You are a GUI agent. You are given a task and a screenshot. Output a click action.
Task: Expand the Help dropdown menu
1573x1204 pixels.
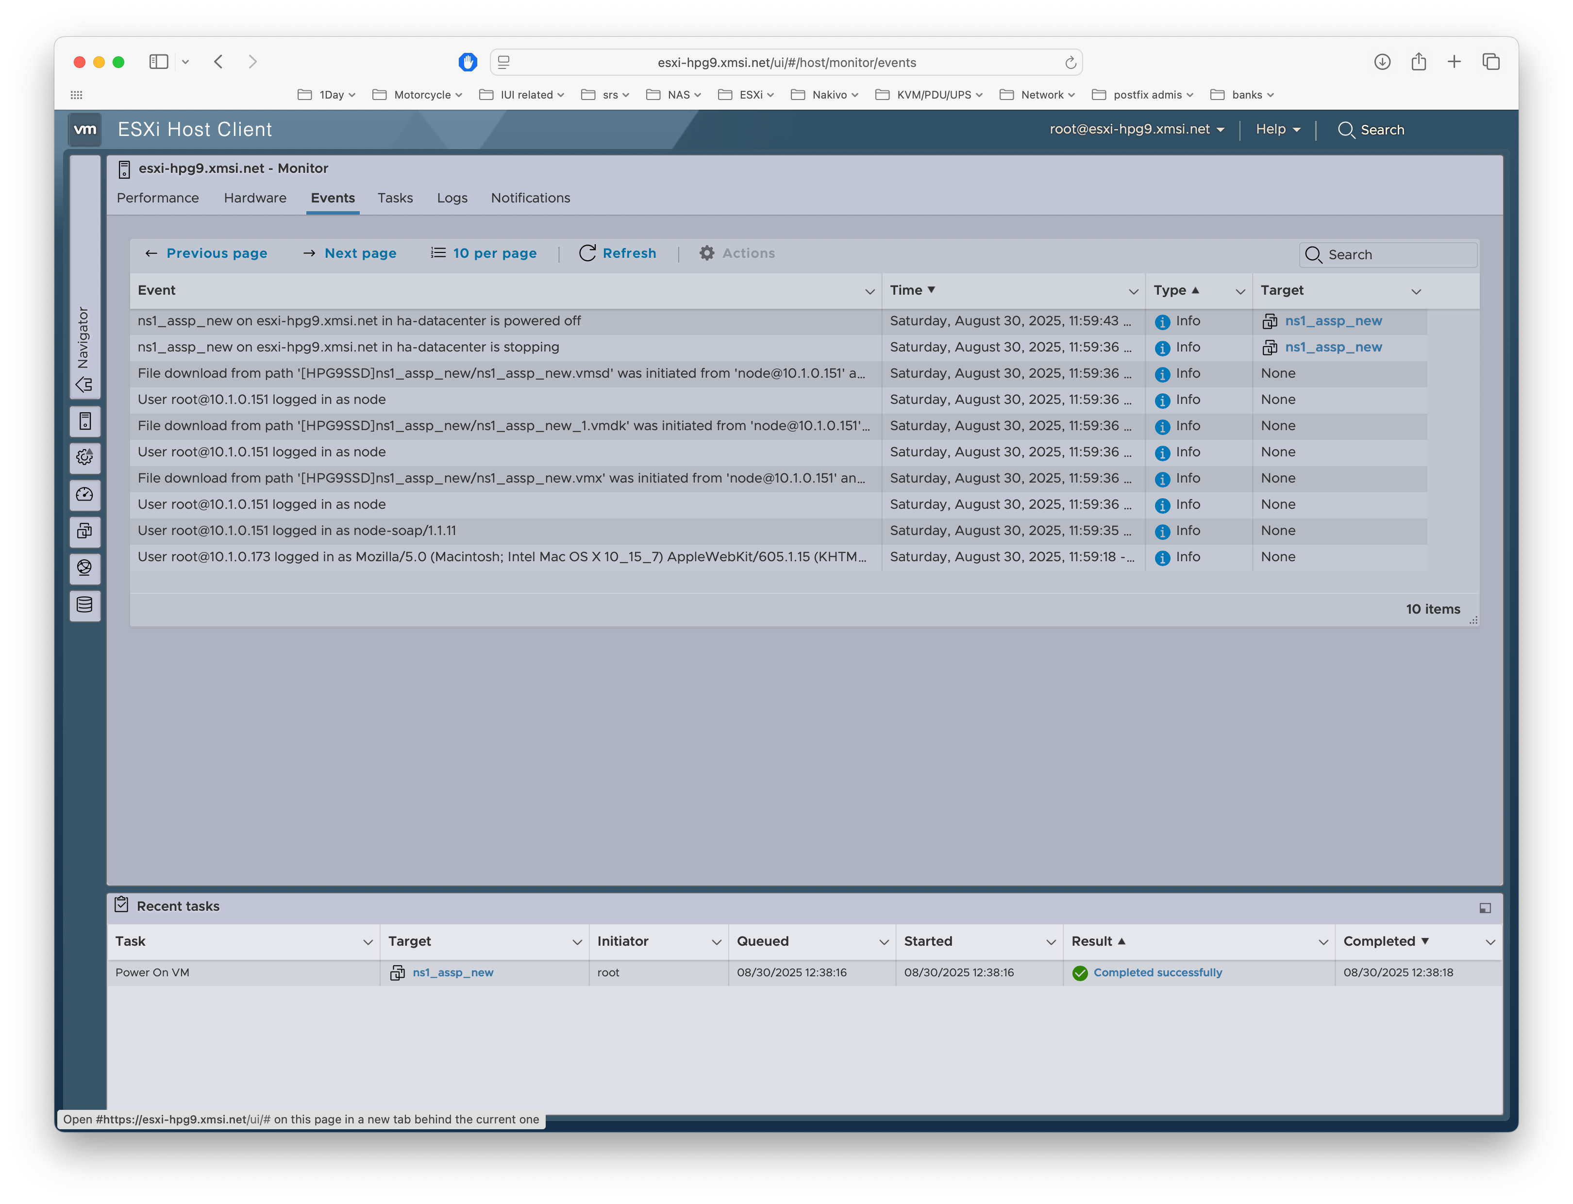pos(1278,129)
